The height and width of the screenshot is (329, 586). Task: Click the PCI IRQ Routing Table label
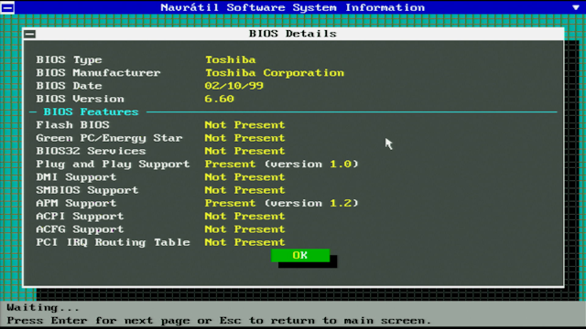113,242
